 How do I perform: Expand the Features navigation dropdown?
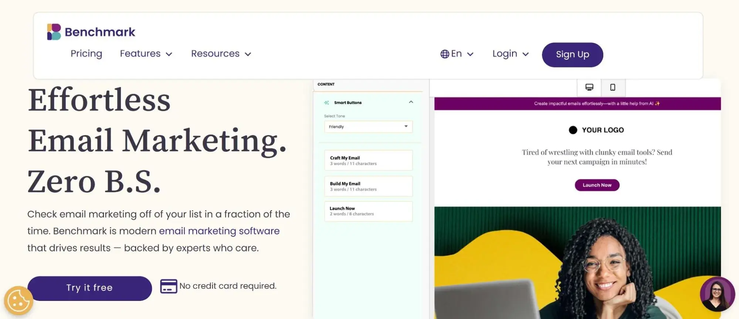point(146,54)
